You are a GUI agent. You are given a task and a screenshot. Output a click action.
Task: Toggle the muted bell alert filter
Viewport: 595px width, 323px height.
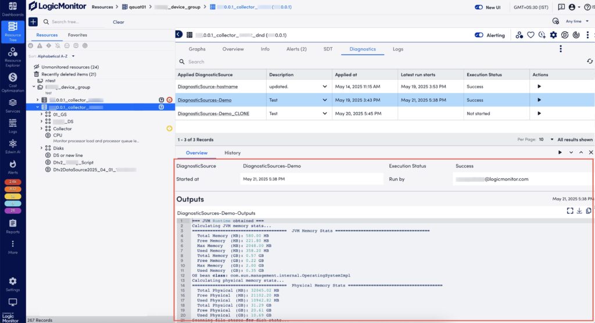pos(58,45)
